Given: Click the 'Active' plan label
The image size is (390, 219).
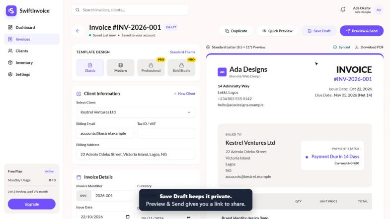Looking at the screenshot, I should pos(49,171).
